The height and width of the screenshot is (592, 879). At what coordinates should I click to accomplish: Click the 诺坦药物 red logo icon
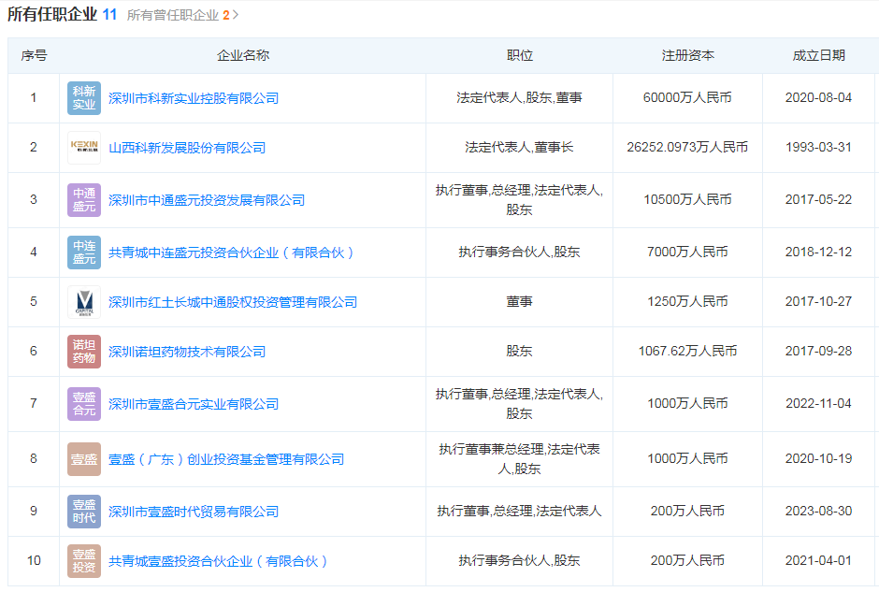tap(84, 352)
